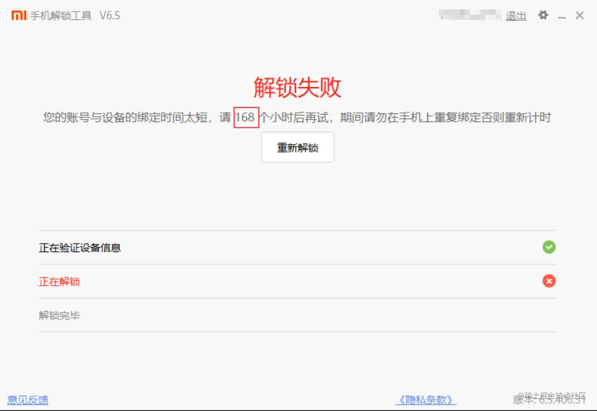The width and height of the screenshot is (597, 411).
Task: Close the Mi unlock tool window
Action: (580, 15)
